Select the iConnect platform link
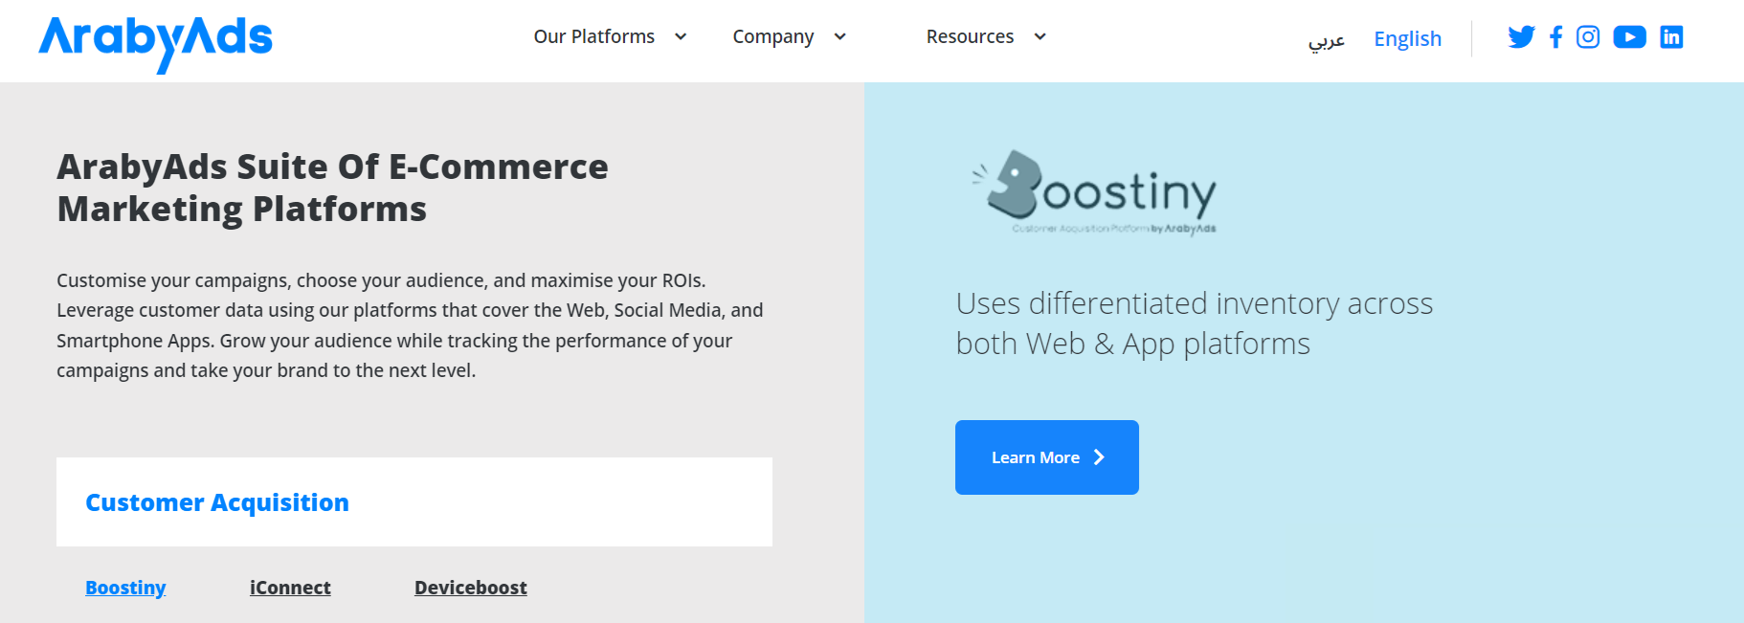Viewport: 1744px width, 623px height. tap(290, 588)
